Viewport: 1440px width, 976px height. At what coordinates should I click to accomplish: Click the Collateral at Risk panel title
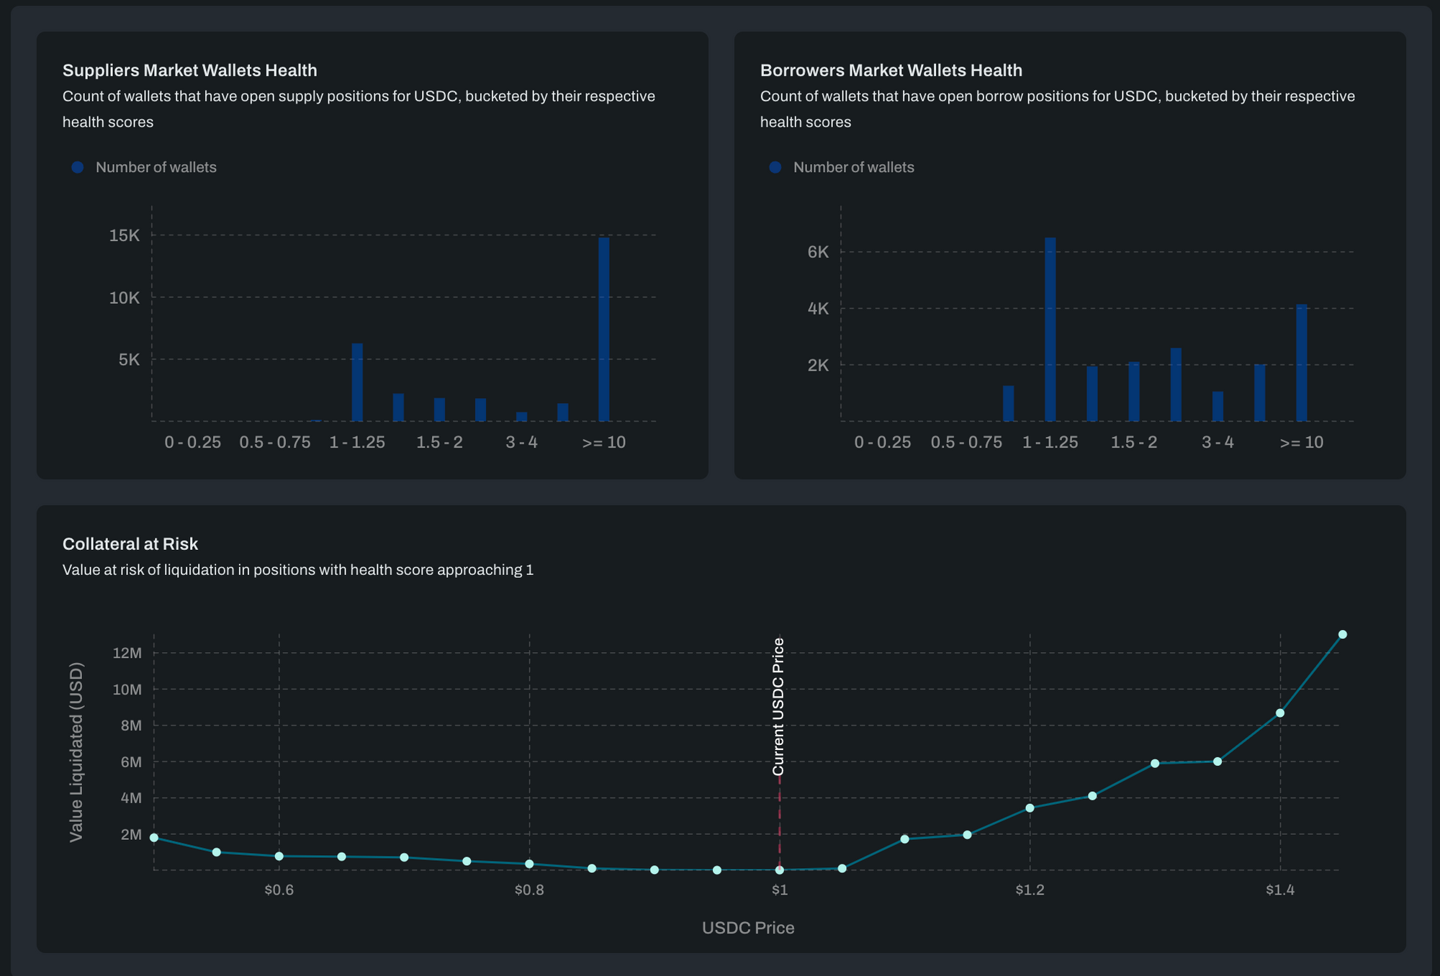pyautogui.click(x=130, y=544)
